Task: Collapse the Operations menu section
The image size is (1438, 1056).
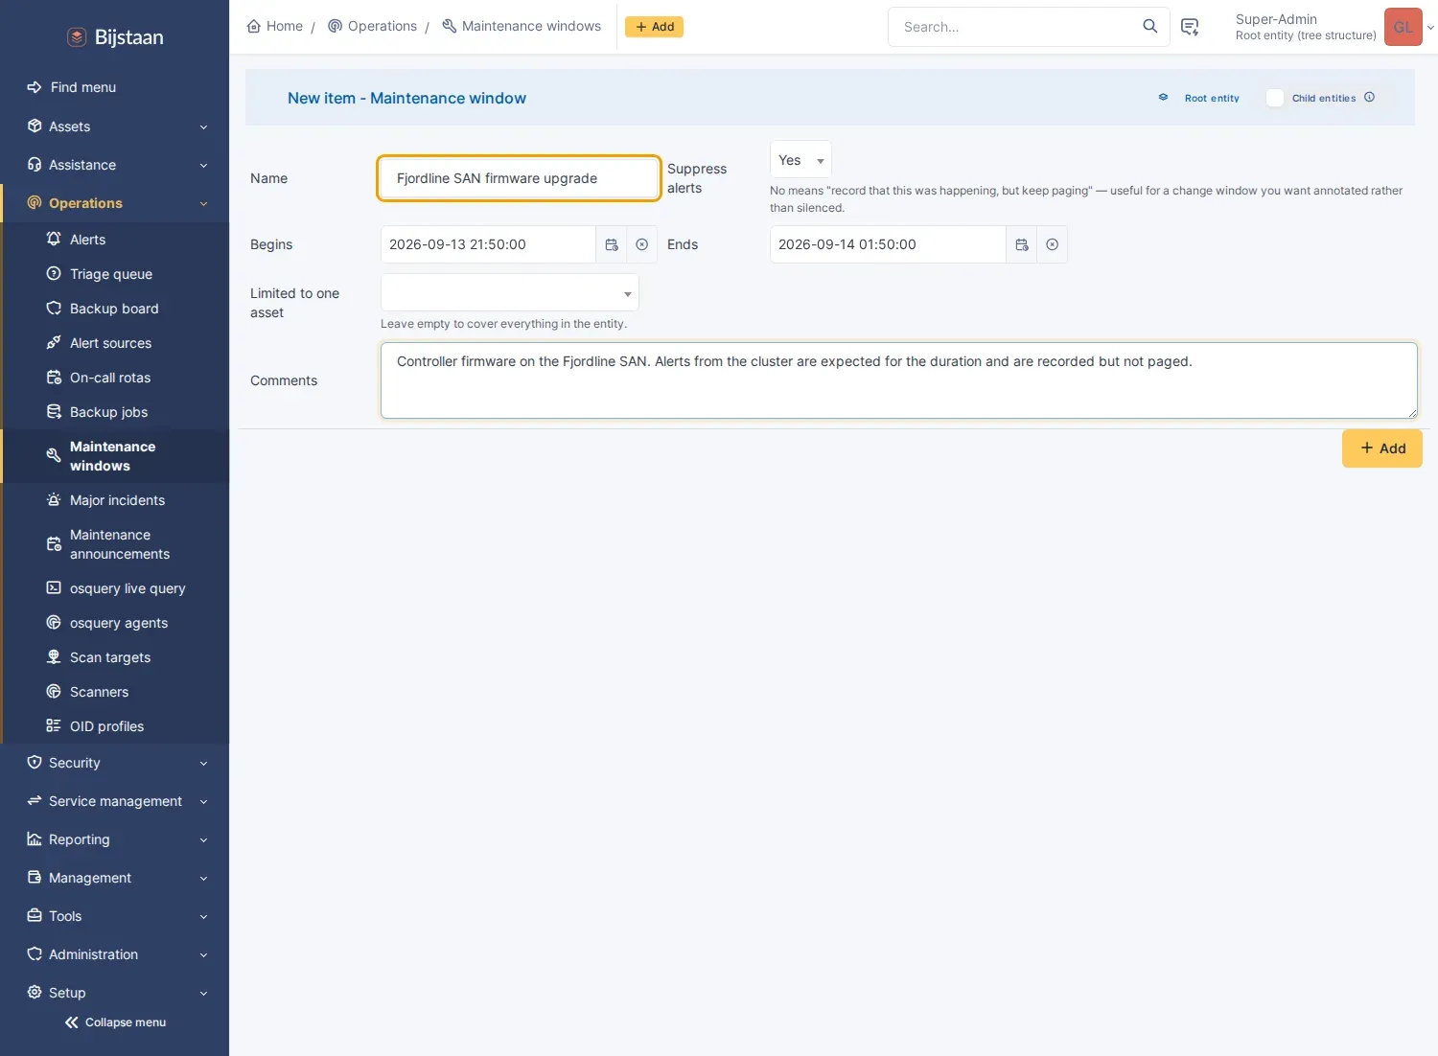Action: [115, 203]
